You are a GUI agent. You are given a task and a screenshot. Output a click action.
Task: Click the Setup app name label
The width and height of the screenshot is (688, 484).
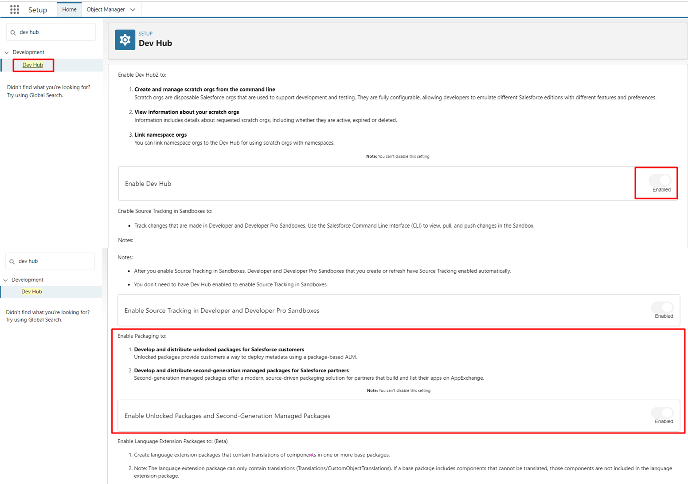[x=38, y=10]
